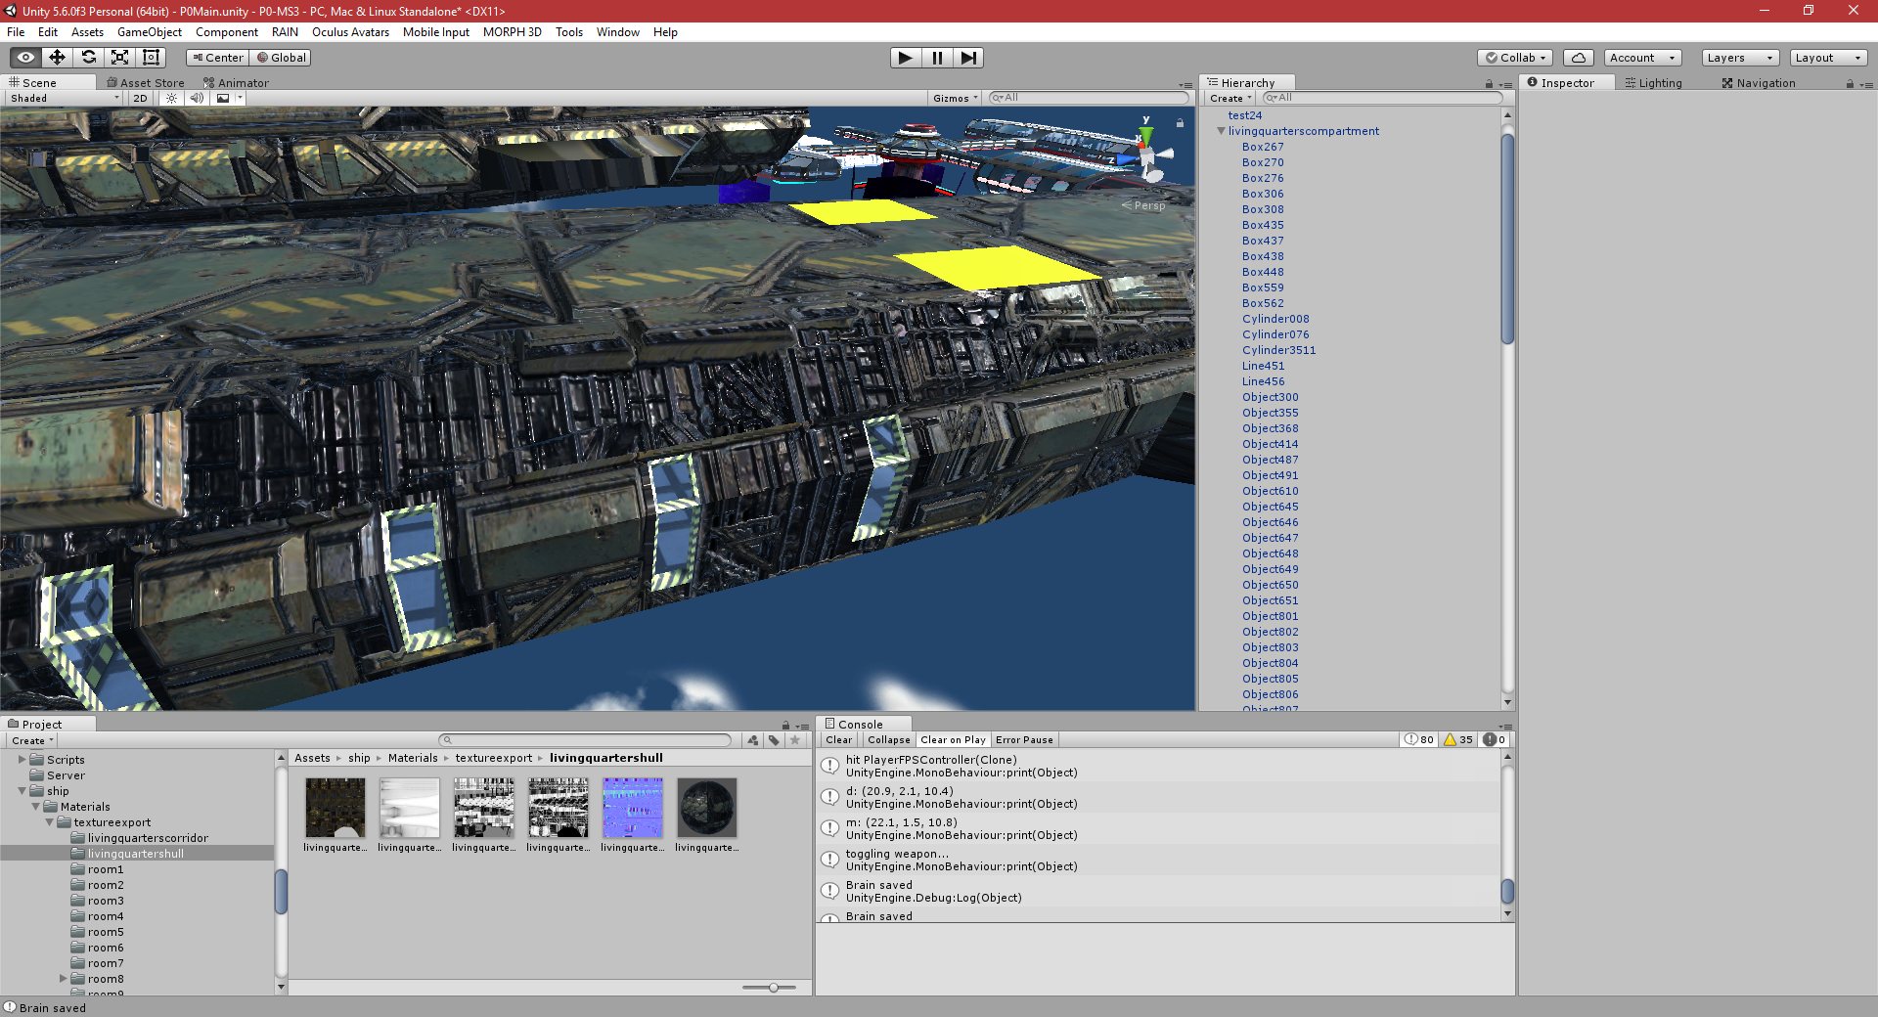Open the Gizmos dropdown

pyautogui.click(x=954, y=98)
